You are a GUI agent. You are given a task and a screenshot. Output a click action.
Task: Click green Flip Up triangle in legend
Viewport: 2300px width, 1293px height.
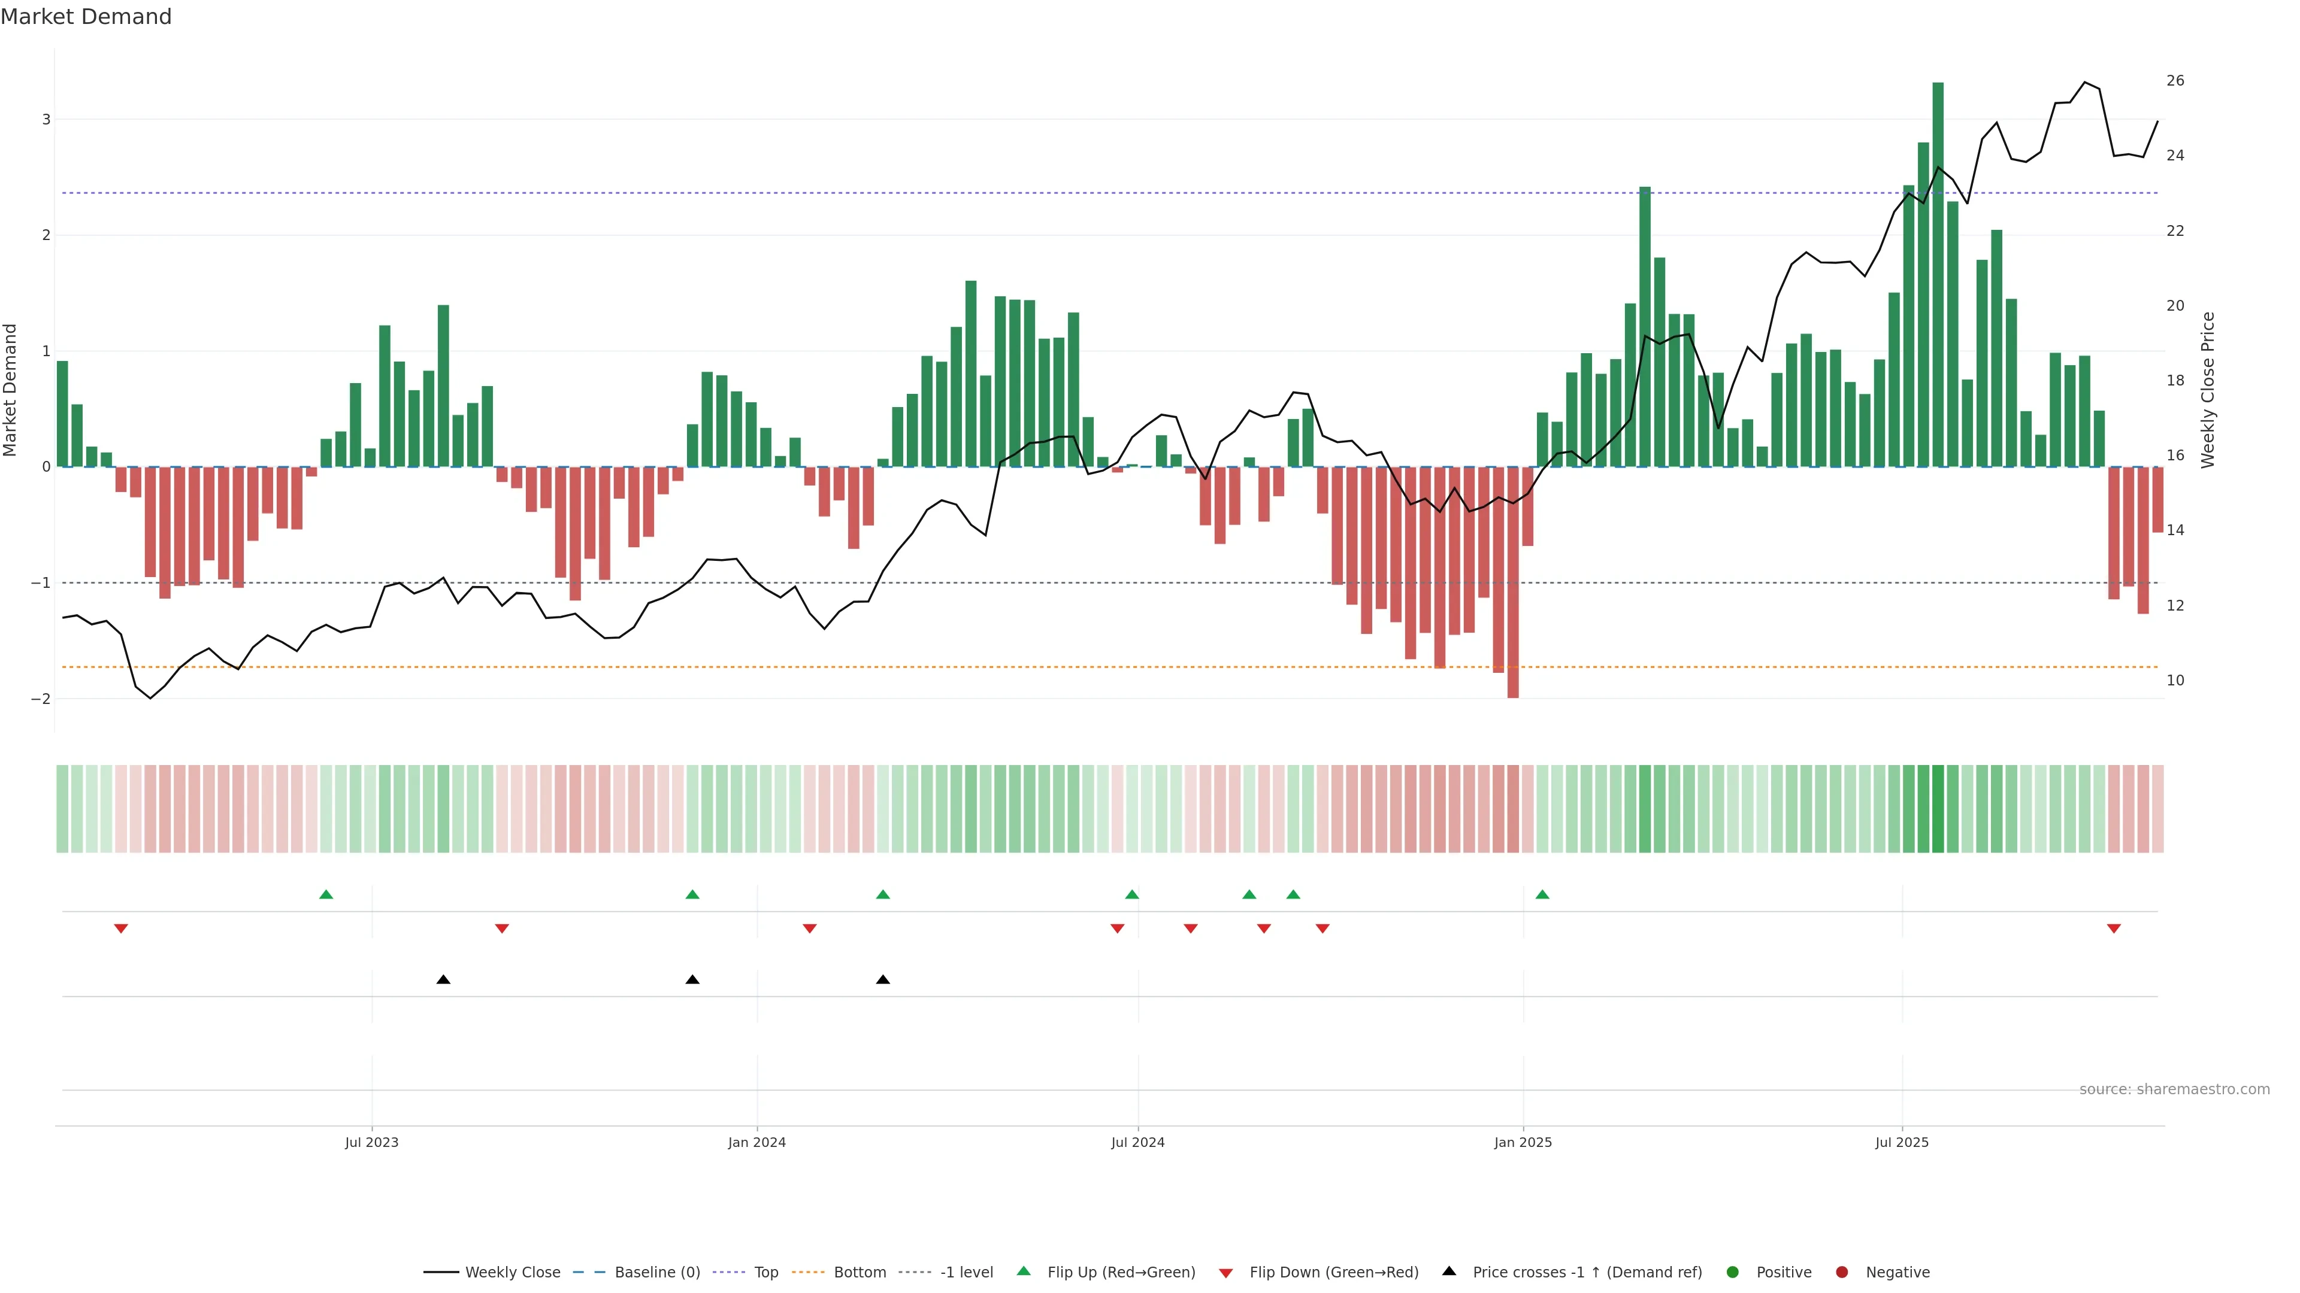click(x=1023, y=1271)
